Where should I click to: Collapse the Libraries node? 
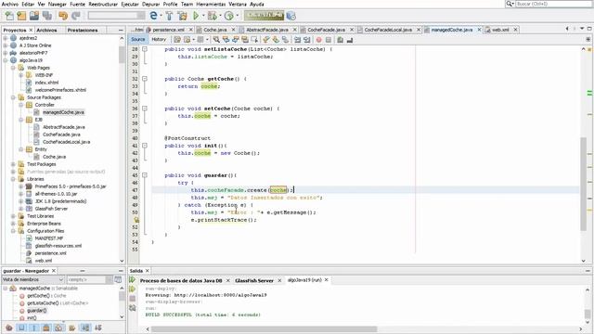tap(13, 179)
